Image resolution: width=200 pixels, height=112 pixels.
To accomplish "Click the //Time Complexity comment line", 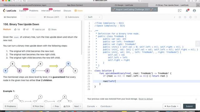I will pos(109,23).
